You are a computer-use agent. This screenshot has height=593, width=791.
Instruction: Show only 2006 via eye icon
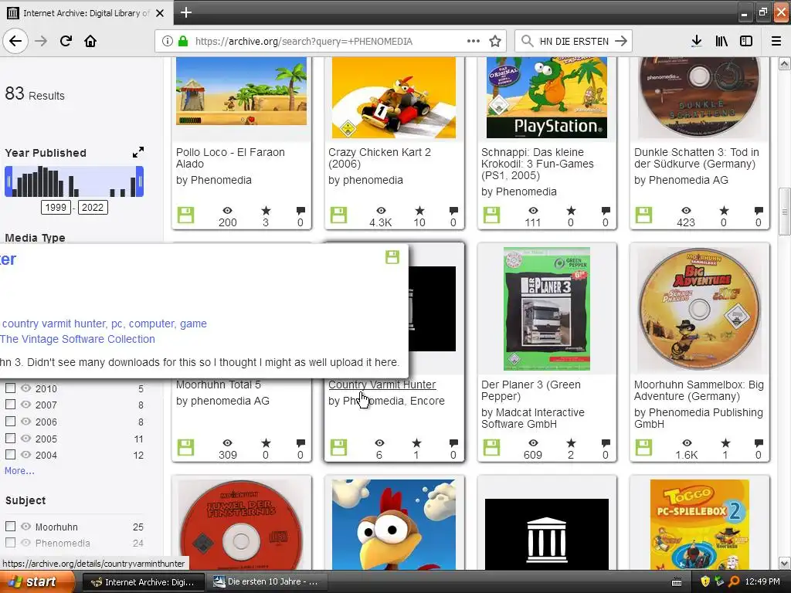(25, 422)
